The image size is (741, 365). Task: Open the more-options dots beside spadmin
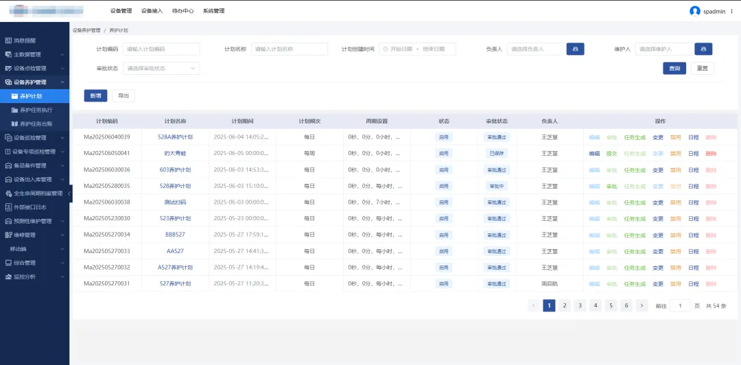coord(731,12)
